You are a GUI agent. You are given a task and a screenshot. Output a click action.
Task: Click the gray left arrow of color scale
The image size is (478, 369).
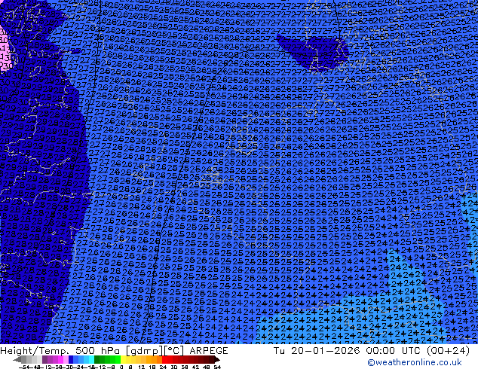point(17,359)
